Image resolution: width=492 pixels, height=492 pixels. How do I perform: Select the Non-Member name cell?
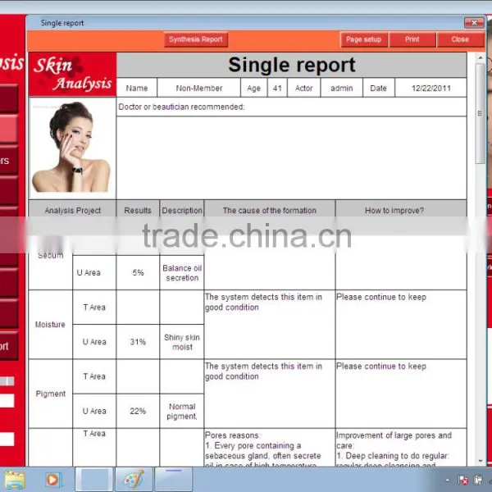point(199,89)
